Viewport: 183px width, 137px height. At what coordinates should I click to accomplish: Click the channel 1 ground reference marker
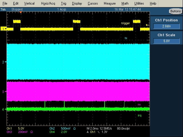(4, 29)
